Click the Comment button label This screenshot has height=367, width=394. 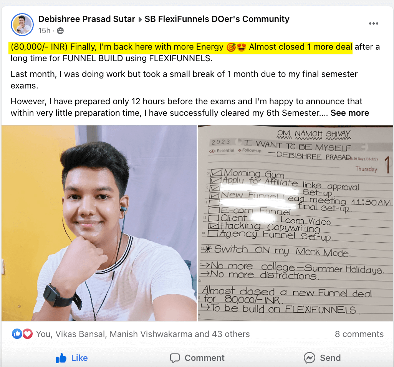[205, 358]
